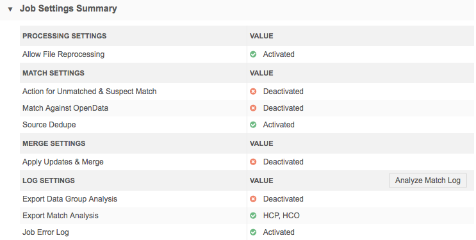Click the Analyze Match Log button

click(428, 180)
